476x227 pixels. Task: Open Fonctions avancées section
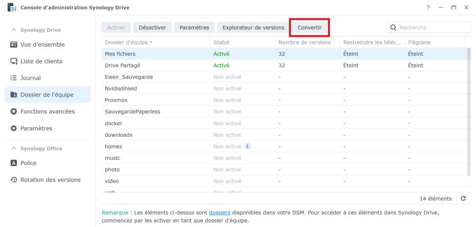47,111
